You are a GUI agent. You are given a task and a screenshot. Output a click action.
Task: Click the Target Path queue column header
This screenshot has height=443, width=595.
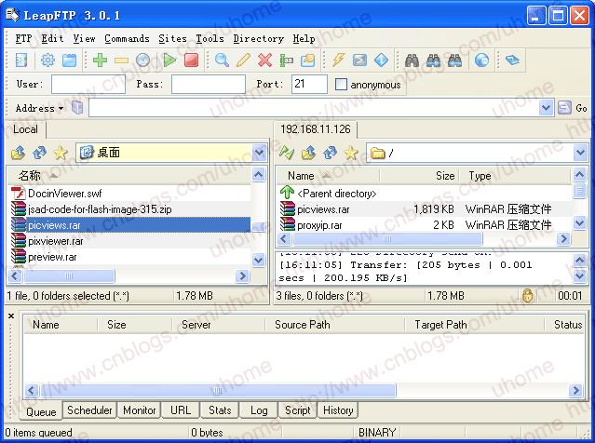click(474, 325)
